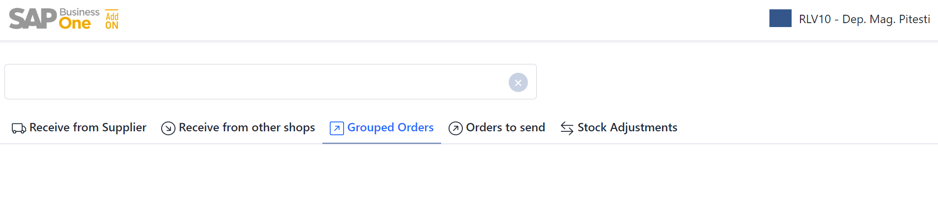Click the boxed arrow Grouped Orders icon
This screenshot has width=938, height=210.
point(337,128)
